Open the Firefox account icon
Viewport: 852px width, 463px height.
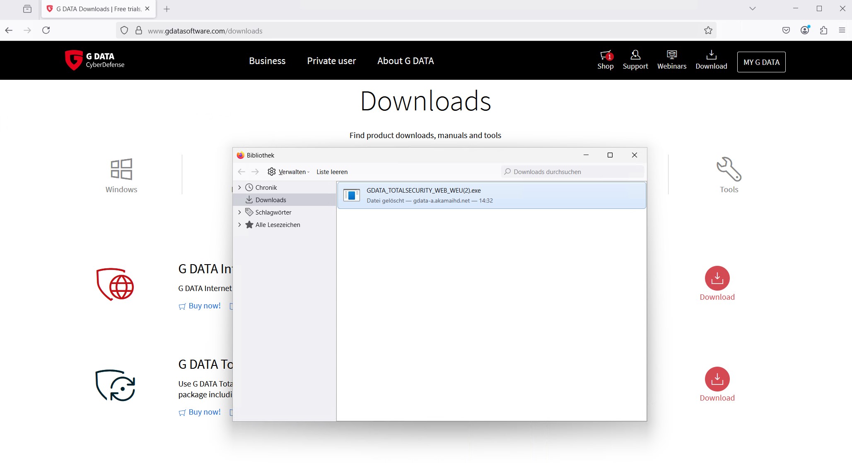[805, 30]
